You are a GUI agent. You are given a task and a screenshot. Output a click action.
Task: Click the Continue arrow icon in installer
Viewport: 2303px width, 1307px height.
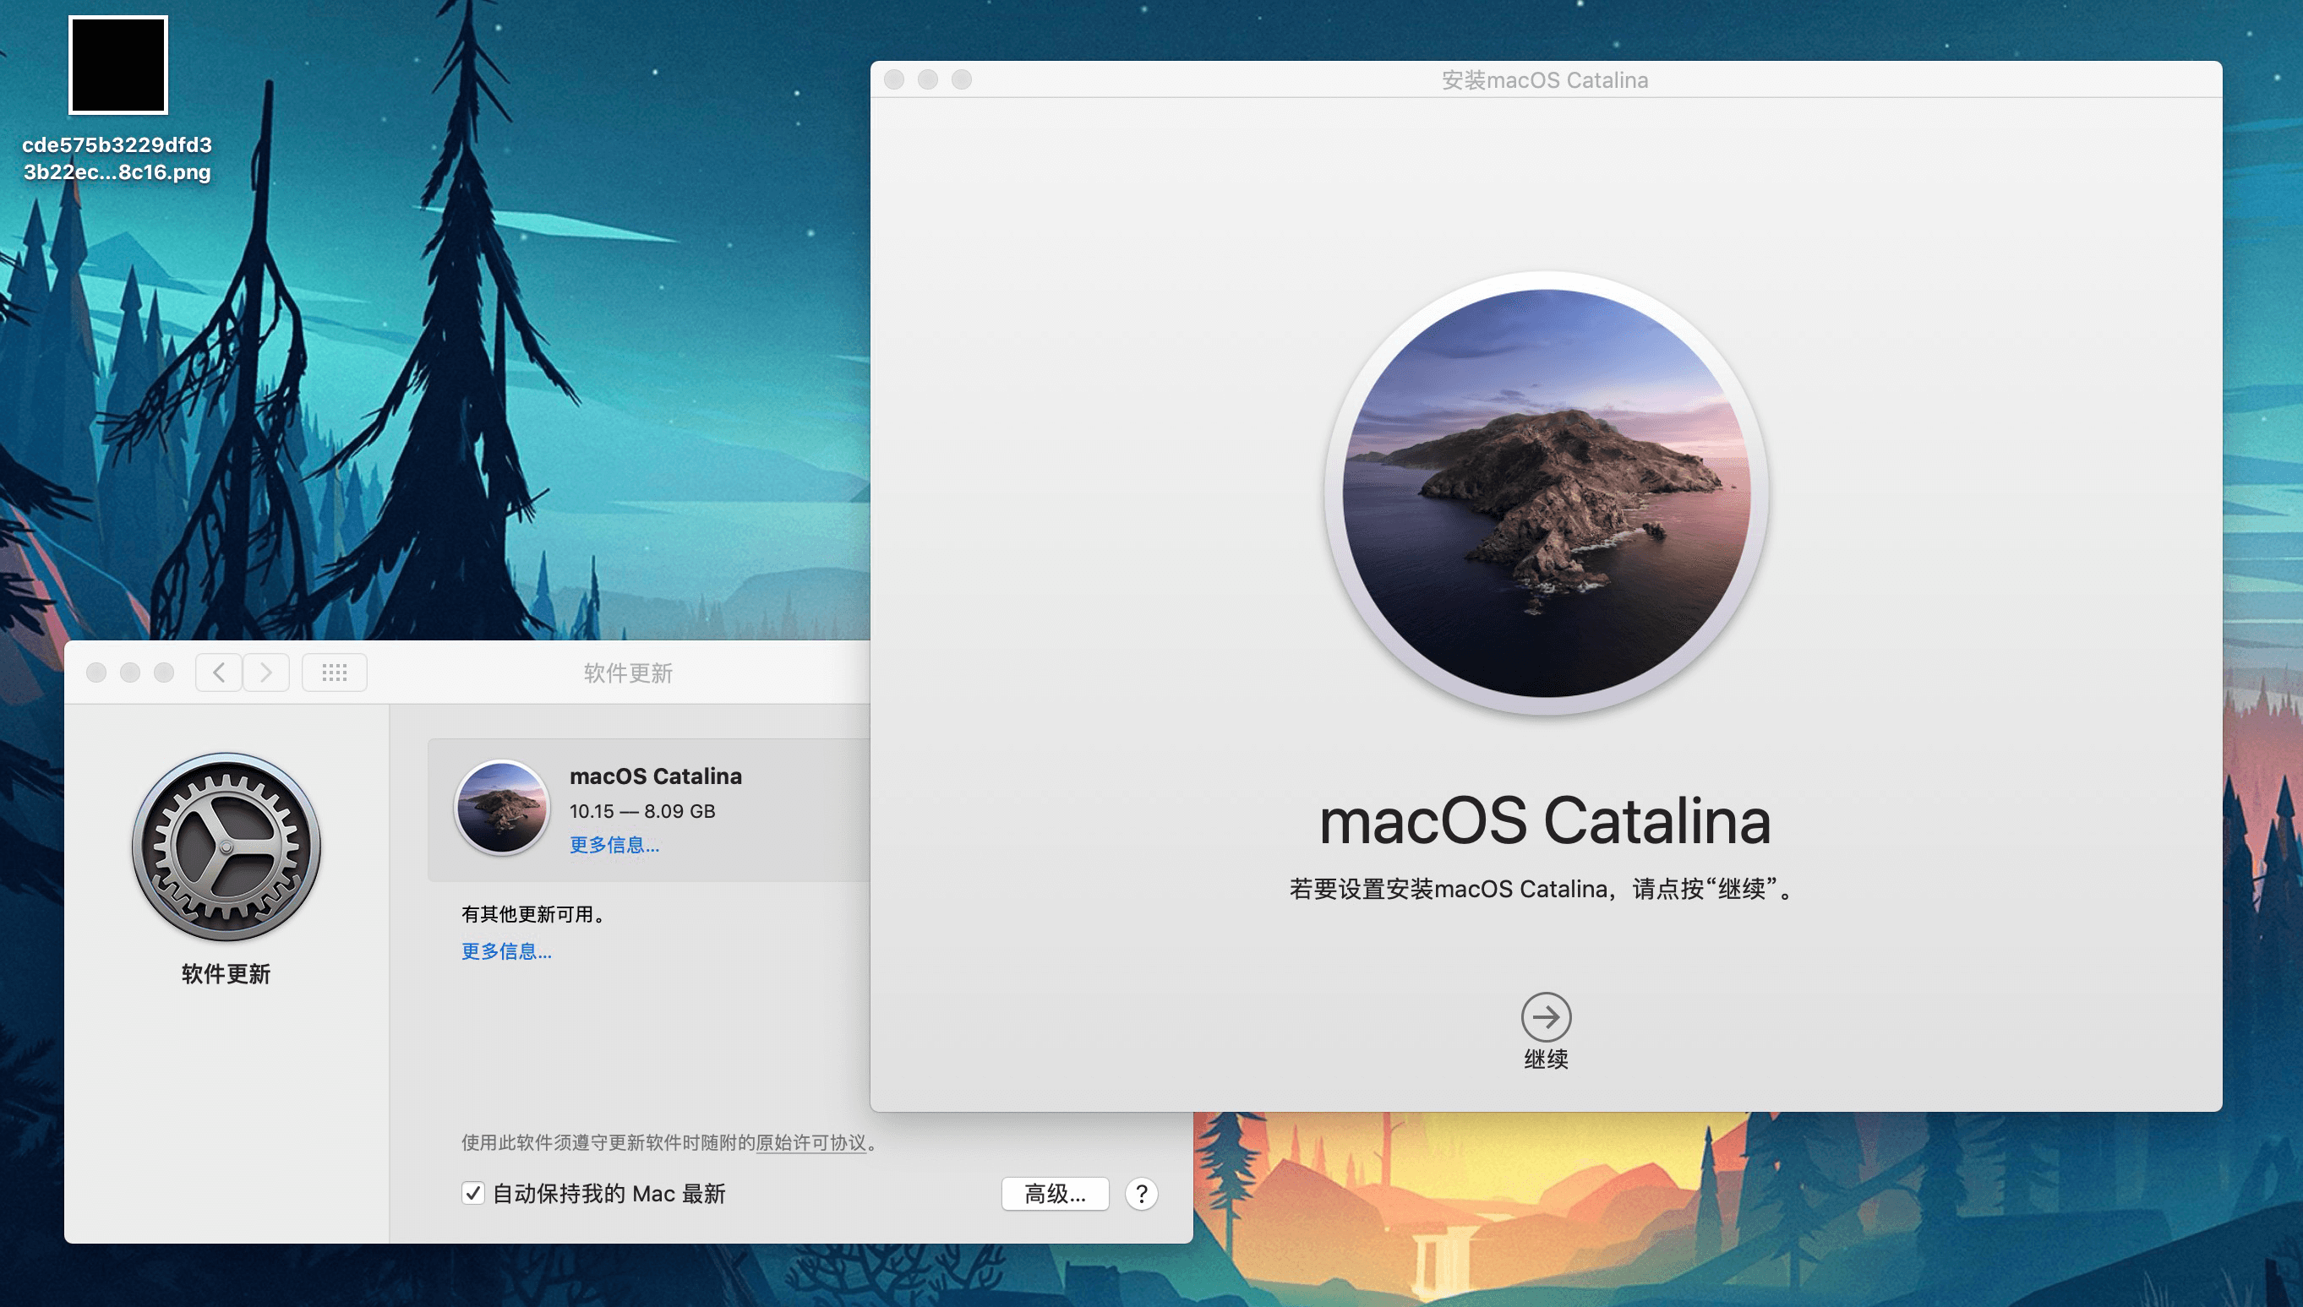pyautogui.click(x=1545, y=1016)
